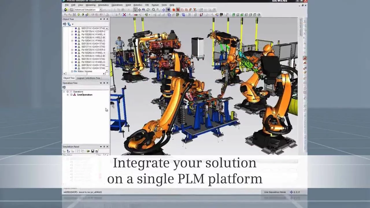Pin the Object Tree panel

click(x=104, y=19)
